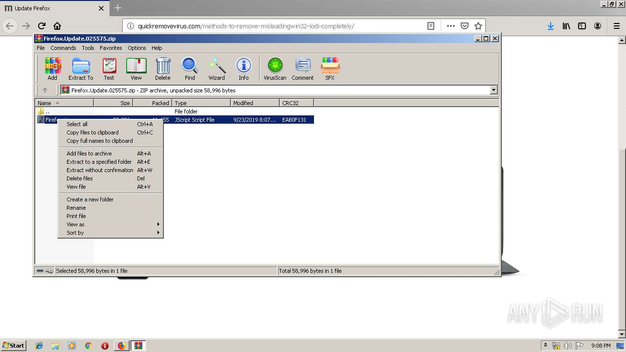Open page actions three-dot menu

coord(451,26)
